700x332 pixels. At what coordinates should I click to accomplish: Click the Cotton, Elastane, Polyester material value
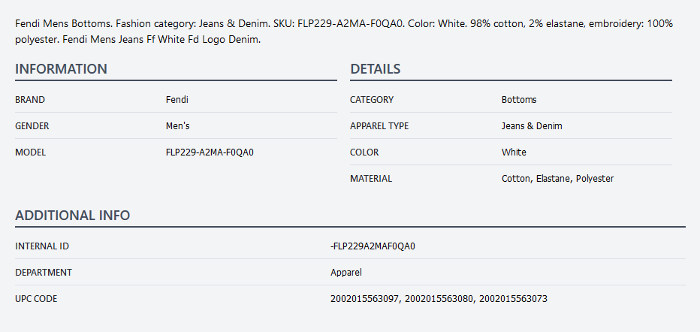557,179
